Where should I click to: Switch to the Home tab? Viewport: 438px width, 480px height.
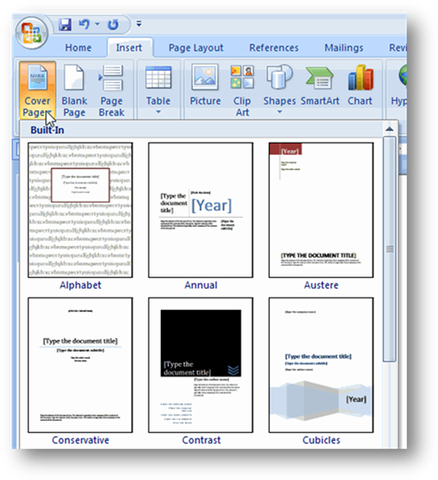(78, 48)
